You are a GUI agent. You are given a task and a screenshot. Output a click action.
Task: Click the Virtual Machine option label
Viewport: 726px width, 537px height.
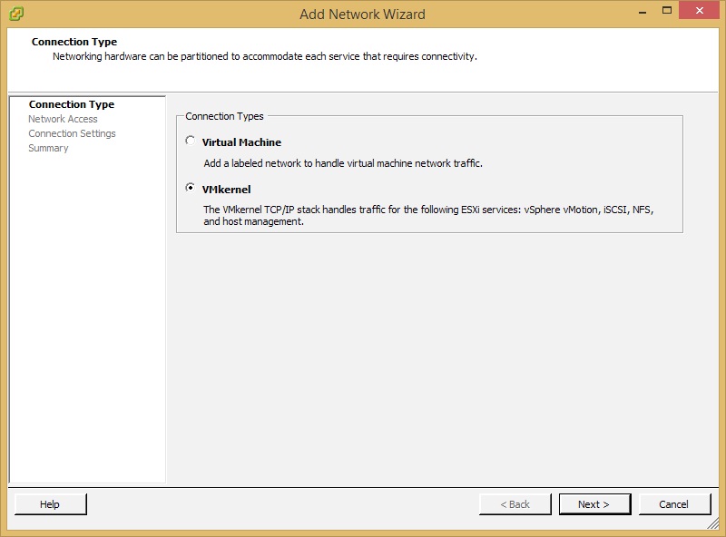(241, 142)
